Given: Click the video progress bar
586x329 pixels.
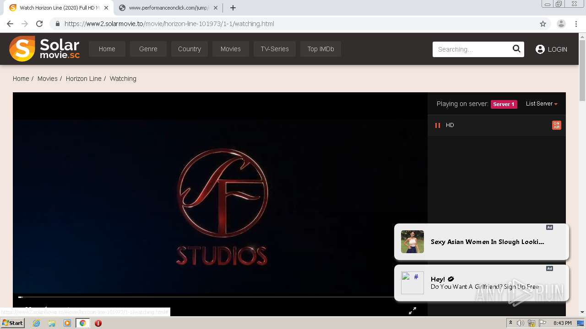Looking at the screenshot, I should point(206,297).
